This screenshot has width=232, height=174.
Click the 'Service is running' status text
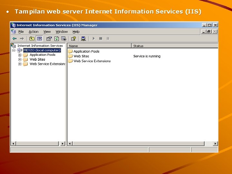coord(147,56)
